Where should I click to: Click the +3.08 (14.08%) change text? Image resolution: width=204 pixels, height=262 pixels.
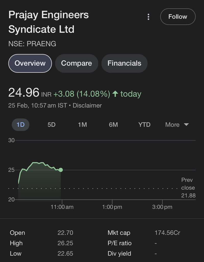pyautogui.click(x=82, y=94)
